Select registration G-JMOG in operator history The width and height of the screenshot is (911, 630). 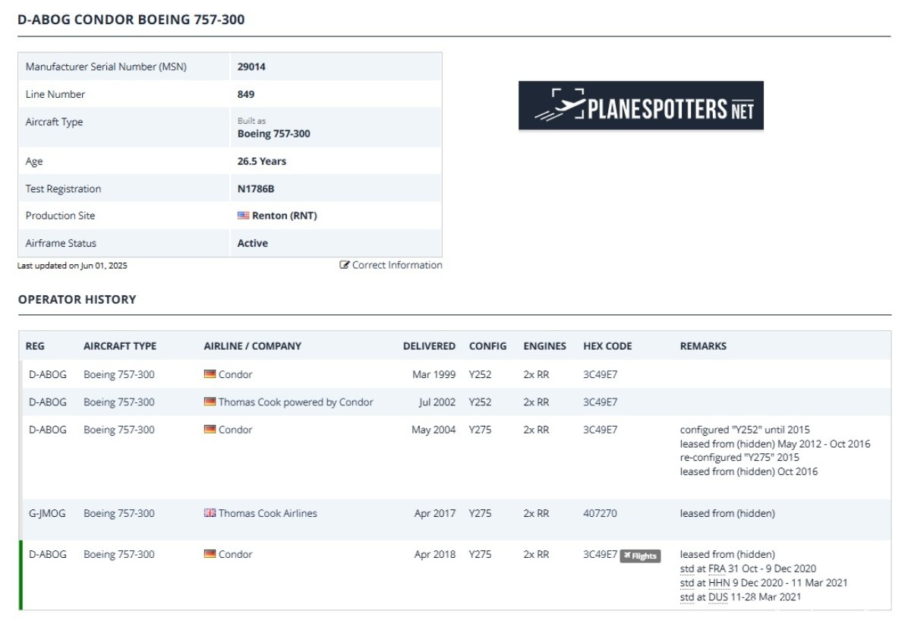(x=48, y=513)
